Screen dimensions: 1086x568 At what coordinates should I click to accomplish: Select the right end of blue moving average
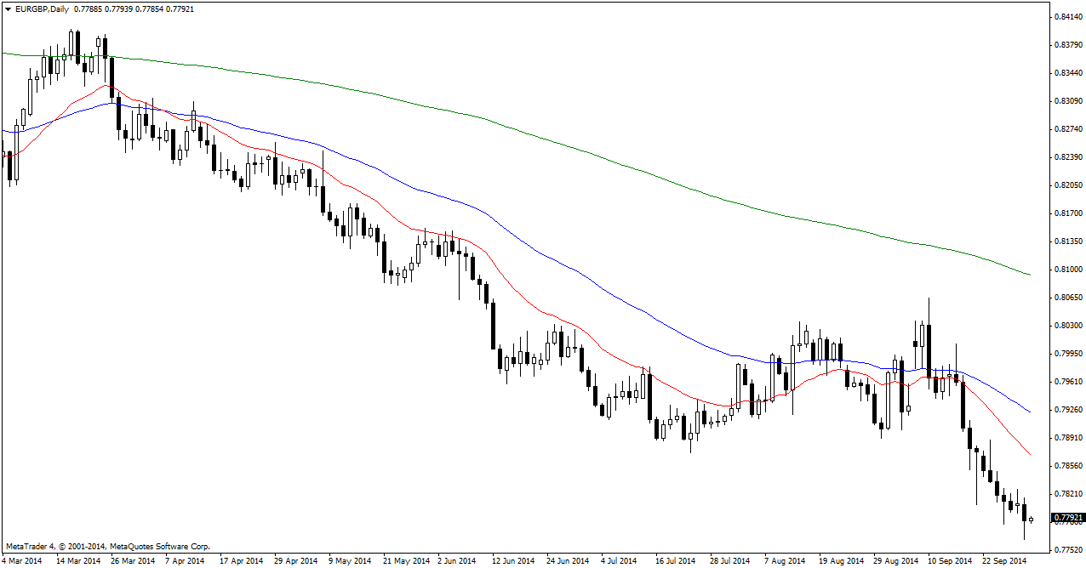(x=1029, y=412)
